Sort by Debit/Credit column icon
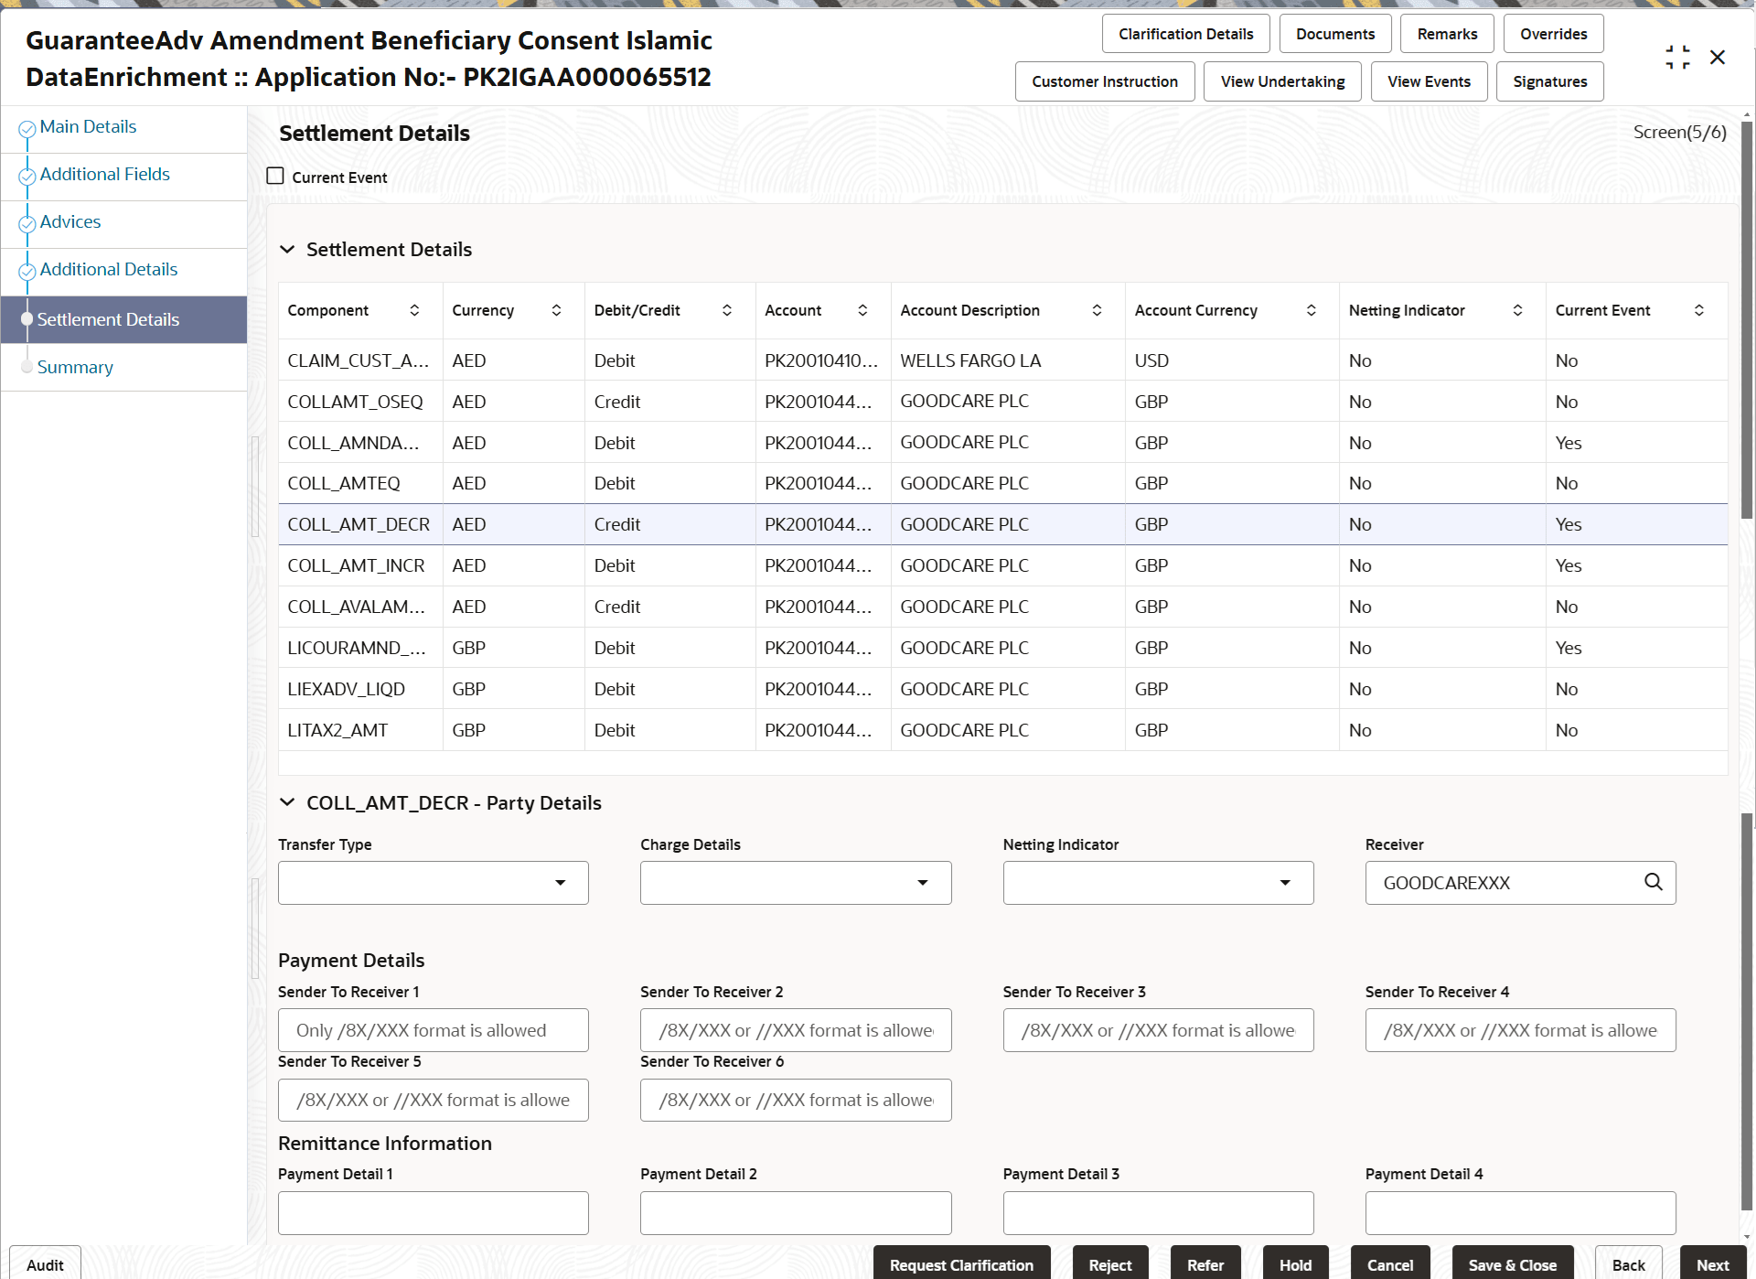Screen dimensions: 1756x1279 (727, 310)
